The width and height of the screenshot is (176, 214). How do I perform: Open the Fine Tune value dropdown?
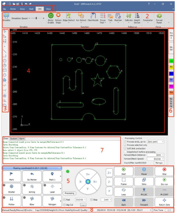[x=169, y=210]
